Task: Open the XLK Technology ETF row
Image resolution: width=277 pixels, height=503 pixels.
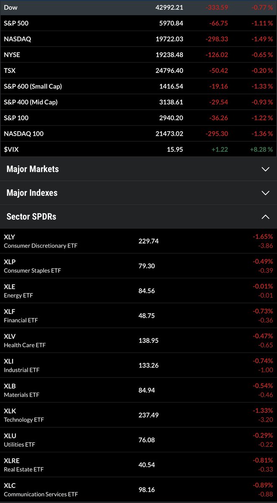Action: [x=138, y=415]
